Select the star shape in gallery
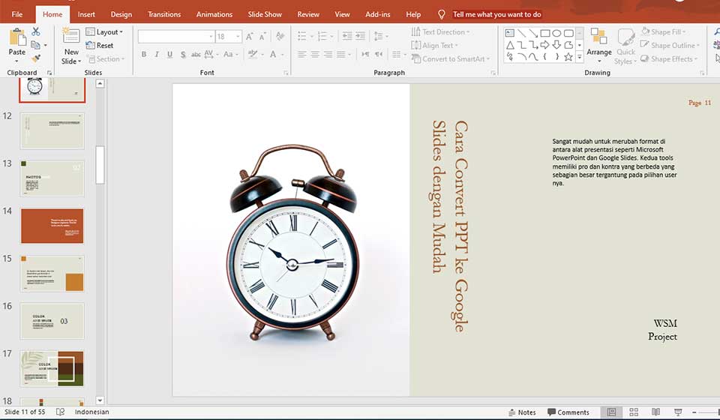The image size is (720, 420). 568,57
